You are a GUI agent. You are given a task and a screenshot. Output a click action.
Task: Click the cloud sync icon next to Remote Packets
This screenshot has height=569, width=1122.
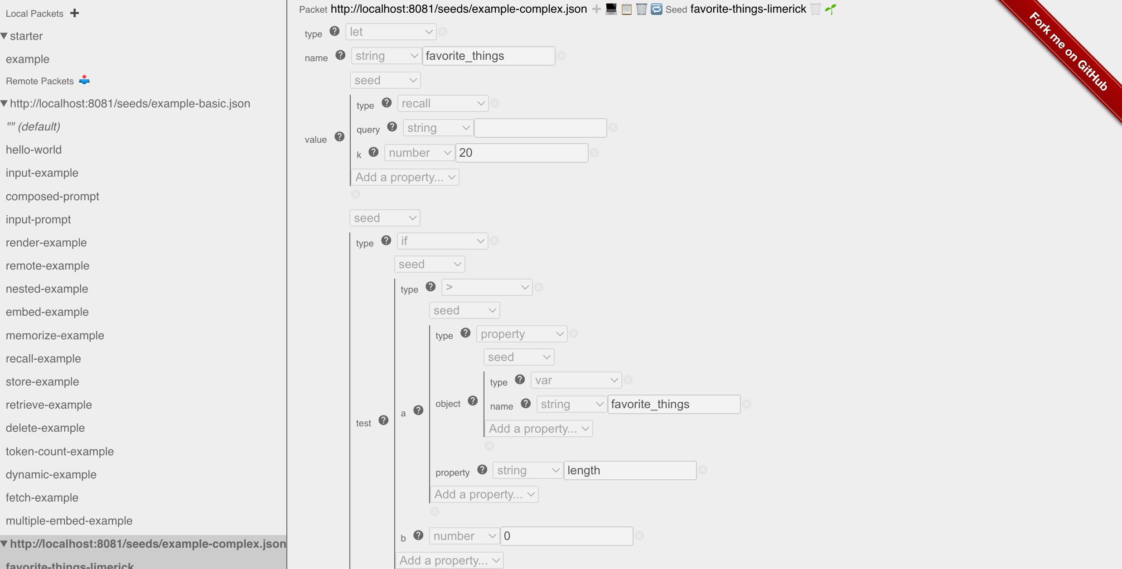click(x=86, y=80)
